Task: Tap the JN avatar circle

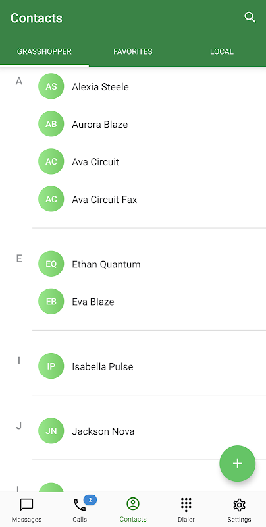Action: point(51,431)
